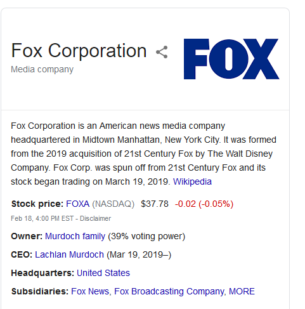Open the Wikipedia source link
The height and width of the screenshot is (309, 305).
pyautogui.click(x=192, y=181)
